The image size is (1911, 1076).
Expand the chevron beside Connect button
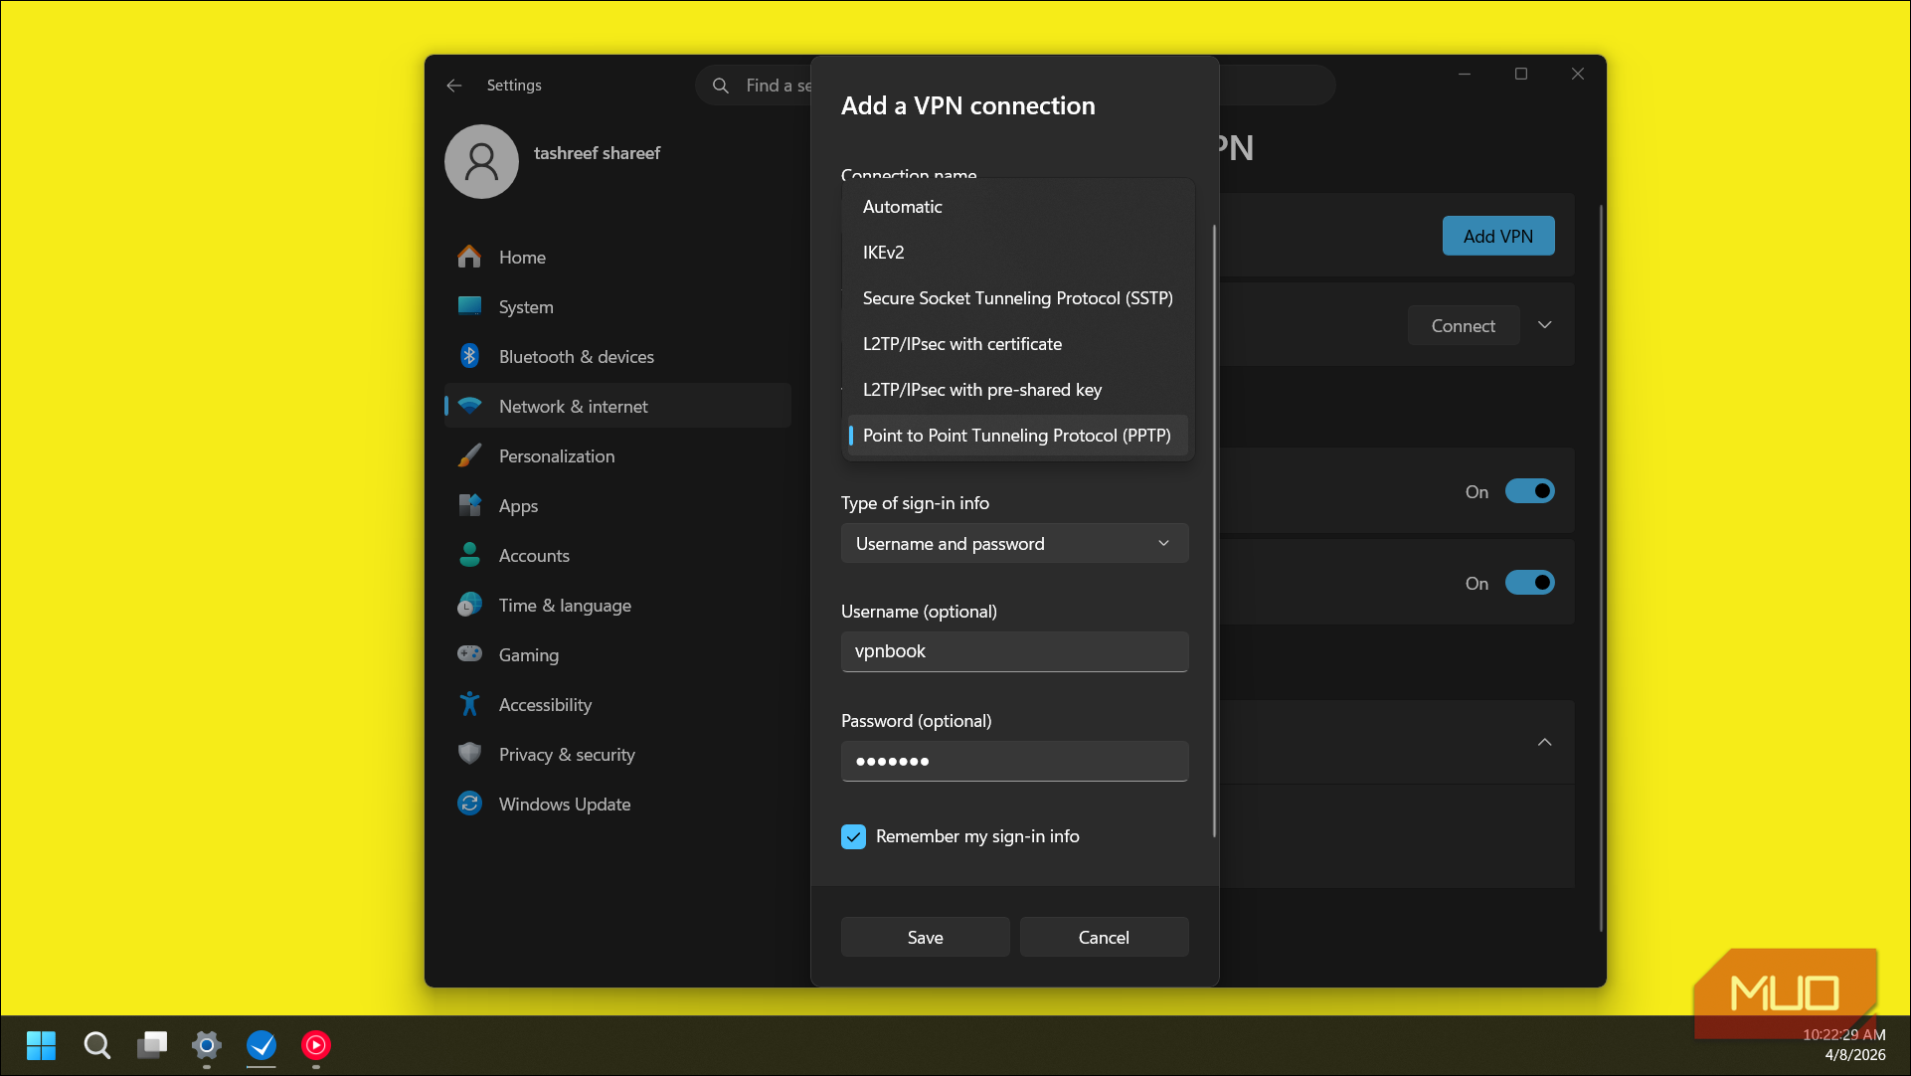point(1545,325)
